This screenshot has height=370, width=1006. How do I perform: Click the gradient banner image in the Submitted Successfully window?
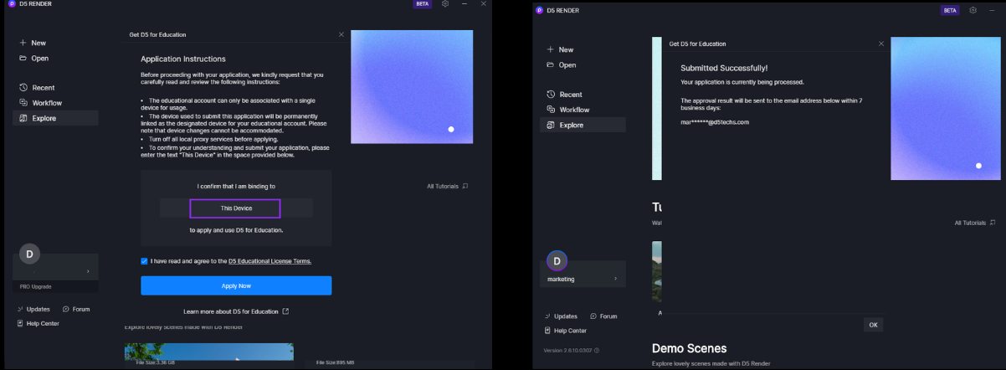point(946,109)
